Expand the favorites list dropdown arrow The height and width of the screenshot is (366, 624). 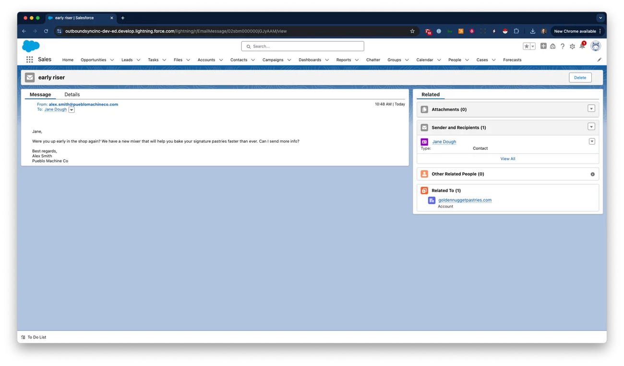click(x=533, y=47)
